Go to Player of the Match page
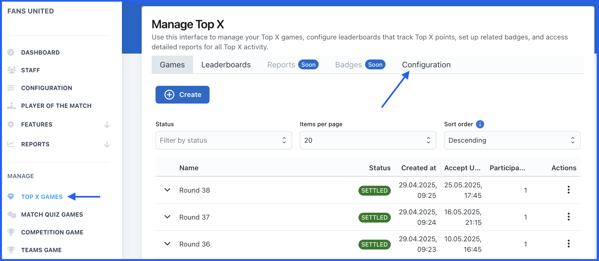599x261 pixels. [x=56, y=106]
